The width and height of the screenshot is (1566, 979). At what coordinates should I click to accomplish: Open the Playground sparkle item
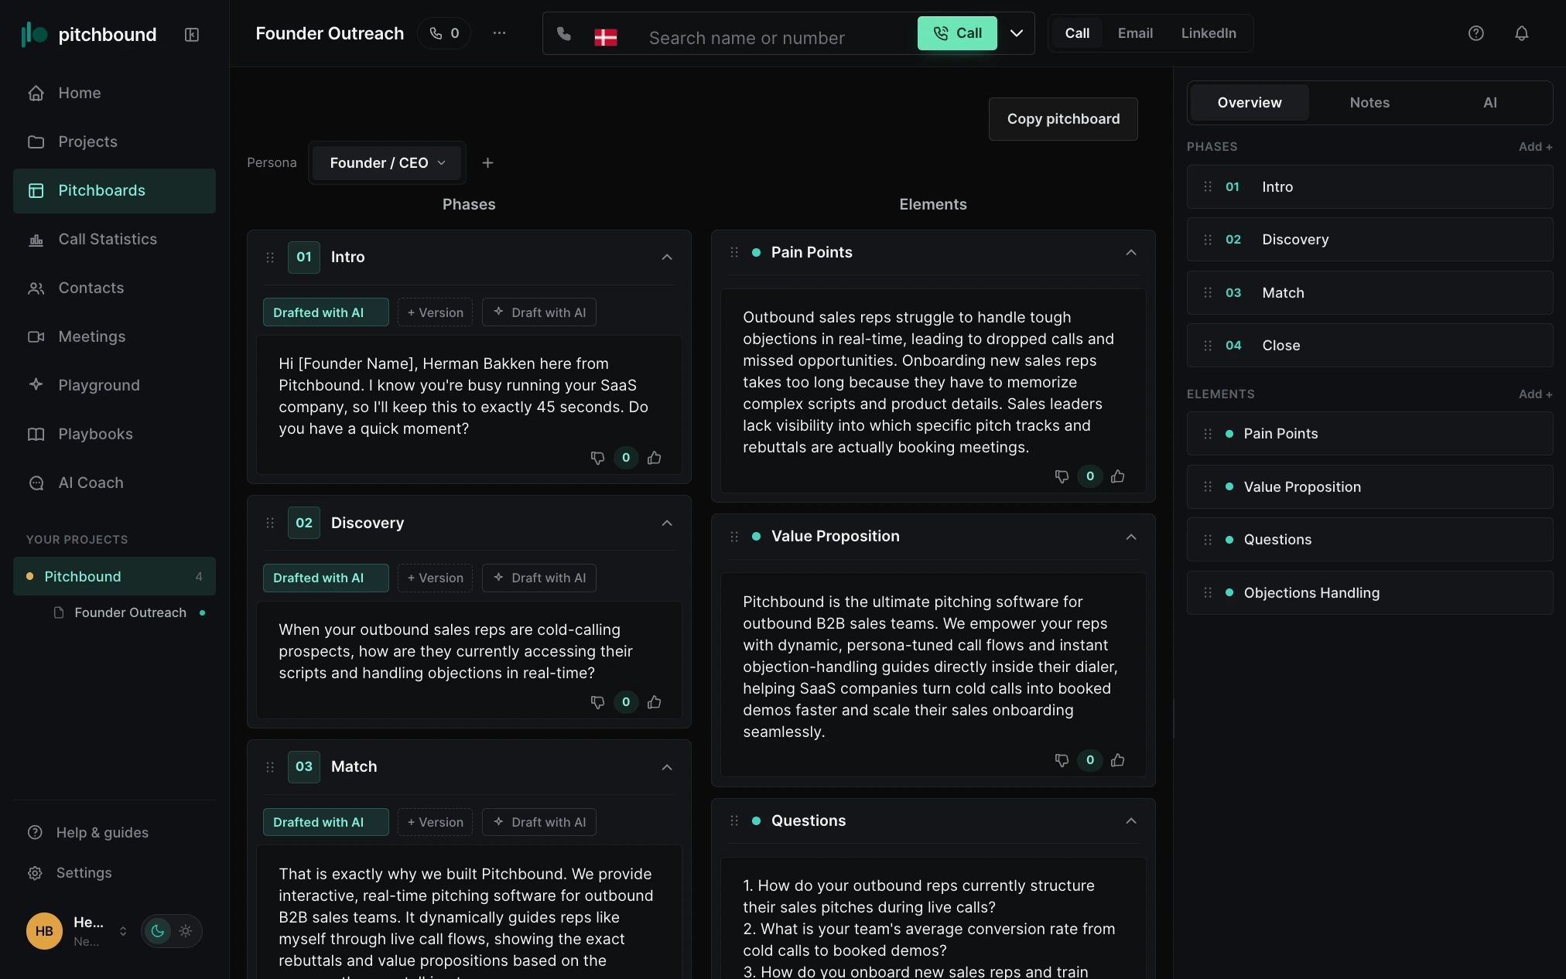coord(115,385)
